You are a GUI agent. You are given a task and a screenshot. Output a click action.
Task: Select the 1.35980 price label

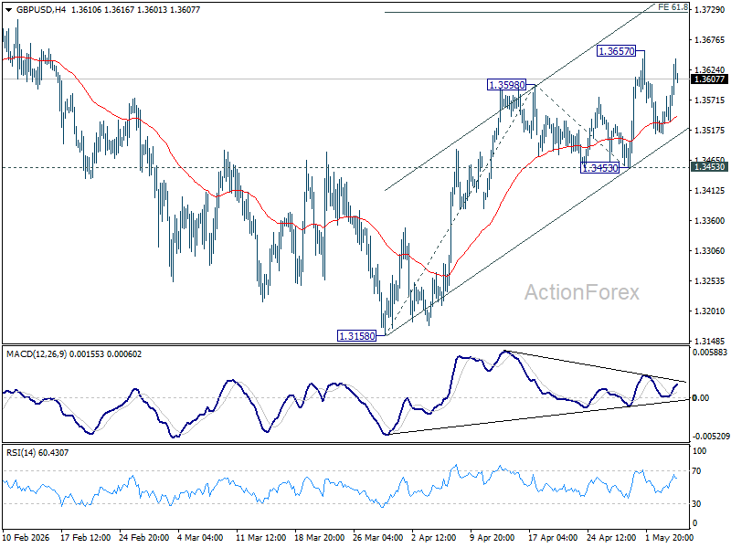pos(506,85)
